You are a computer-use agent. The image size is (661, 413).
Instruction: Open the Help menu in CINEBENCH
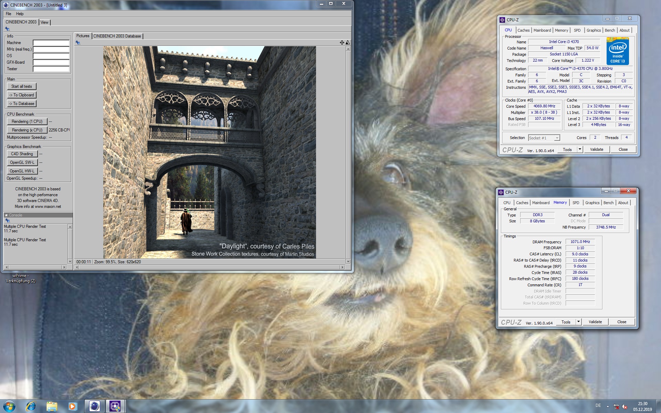(20, 14)
